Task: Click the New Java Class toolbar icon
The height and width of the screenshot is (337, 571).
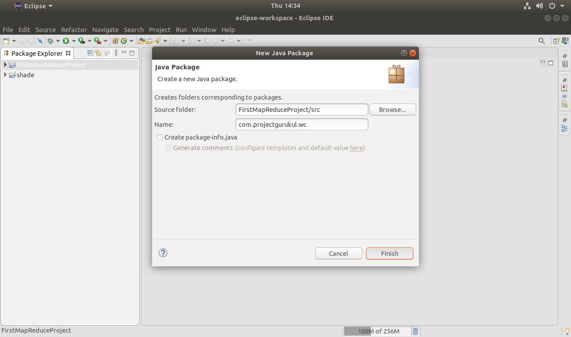Action: point(124,41)
